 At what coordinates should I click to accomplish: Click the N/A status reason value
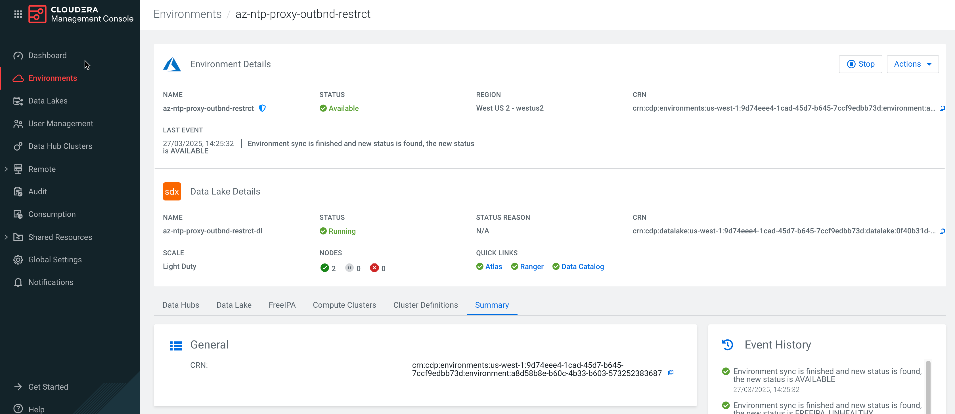(x=483, y=231)
